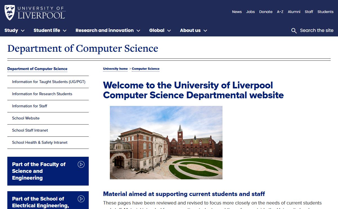This screenshot has height=209, width=338.
Task: Open the About us menu
Action: click(x=190, y=30)
